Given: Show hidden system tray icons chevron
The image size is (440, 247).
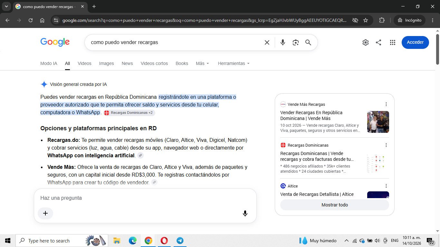Looking at the screenshot, I should click(x=347, y=241).
